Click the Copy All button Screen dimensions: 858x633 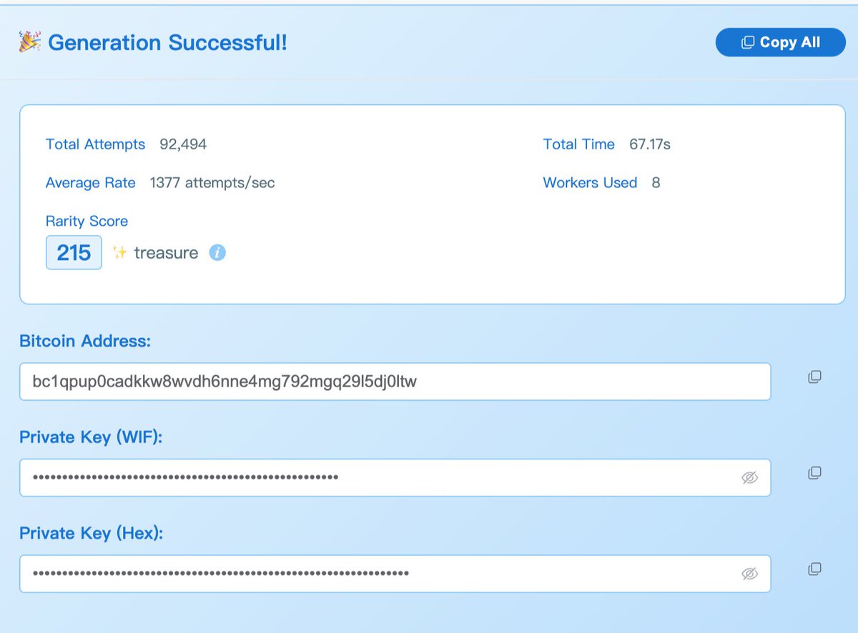tap(780, 42)
